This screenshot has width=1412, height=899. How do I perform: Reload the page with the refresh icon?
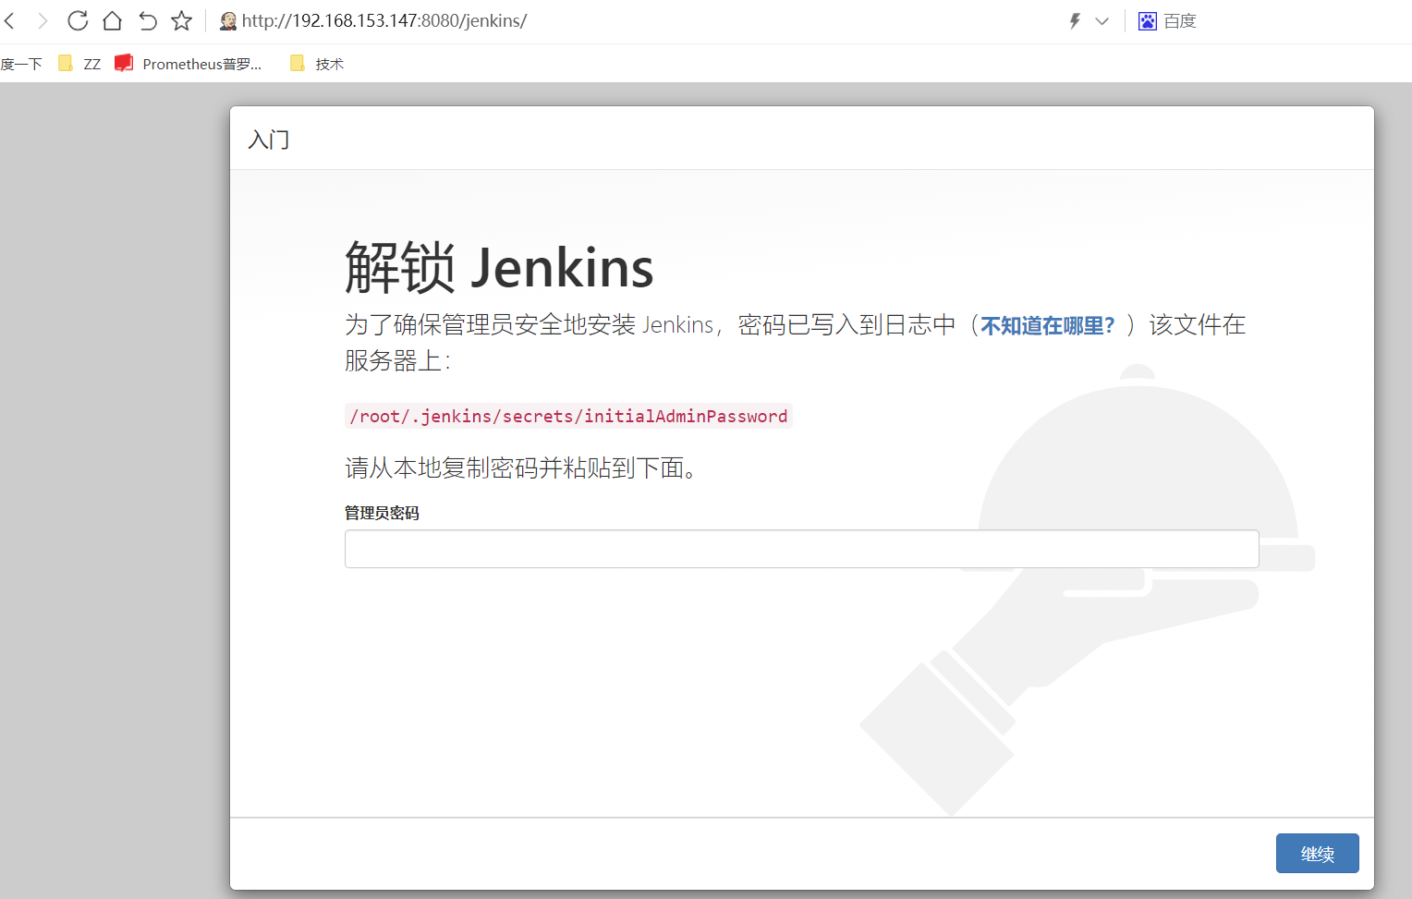[78, 20]
